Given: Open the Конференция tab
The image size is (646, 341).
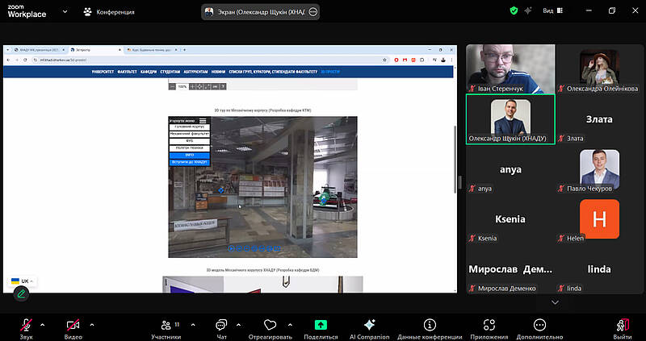Looking at the screenshot, I should coord(109,12).
